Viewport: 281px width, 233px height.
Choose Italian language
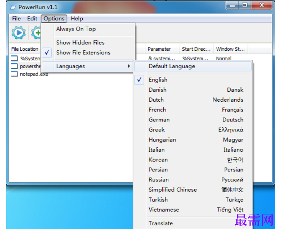pyautogui.click(x=193, y=150)
